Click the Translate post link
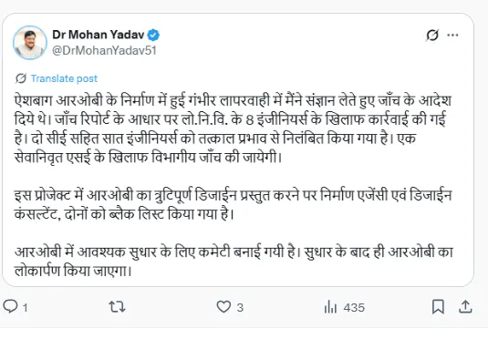This screenshot has width=488, height=339. tap(64, 78)
